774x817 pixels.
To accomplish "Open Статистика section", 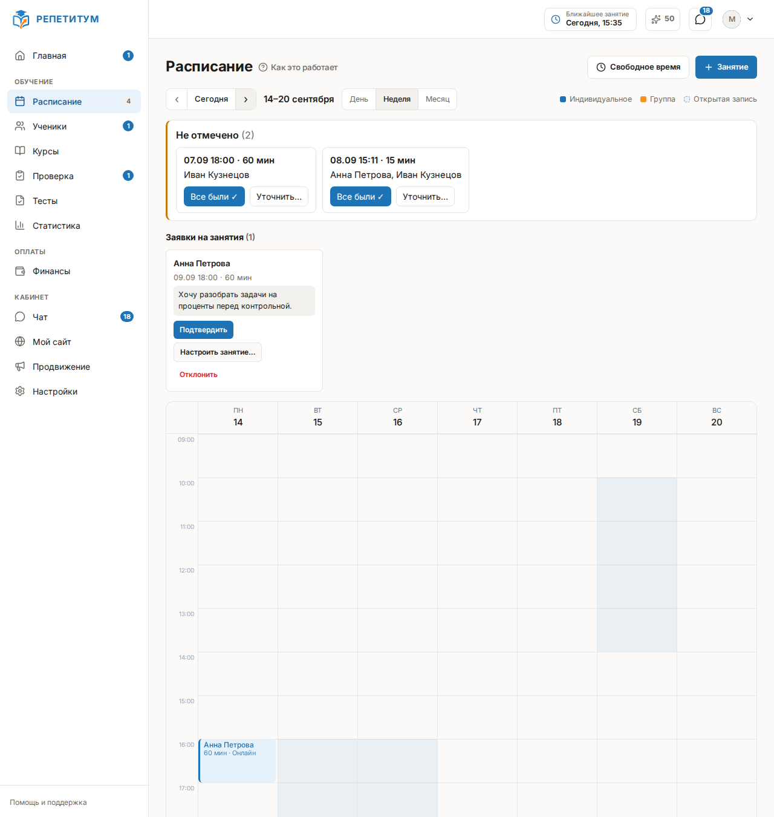I will coord(74,226).
